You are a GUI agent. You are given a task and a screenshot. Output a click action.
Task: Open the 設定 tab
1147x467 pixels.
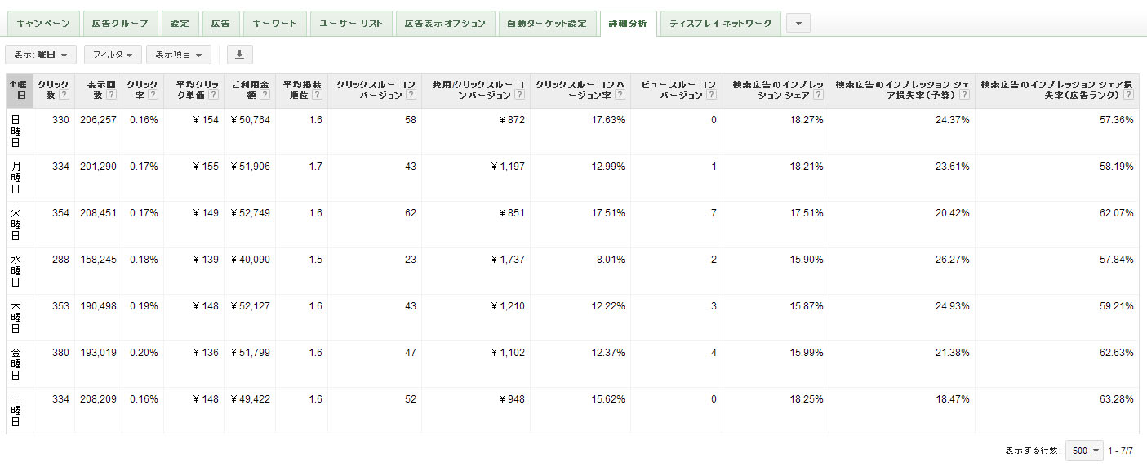(x=179, y=24)
